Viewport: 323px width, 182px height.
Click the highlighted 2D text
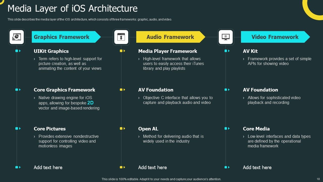click(90, 103)
